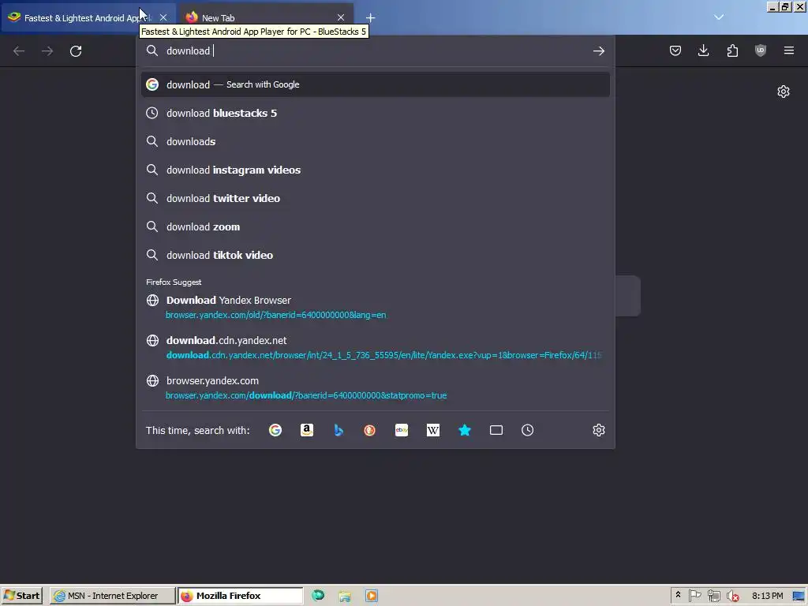Open Firefox application menu
The image size is (808, 606).
[789, 50]
